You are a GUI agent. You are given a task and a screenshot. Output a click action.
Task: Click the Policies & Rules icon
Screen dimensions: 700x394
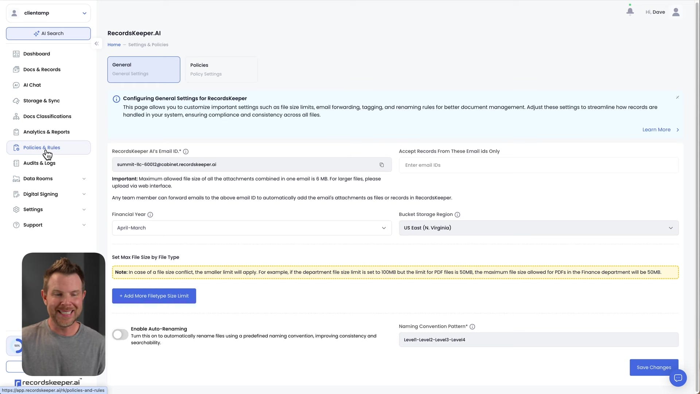[16, 148]
